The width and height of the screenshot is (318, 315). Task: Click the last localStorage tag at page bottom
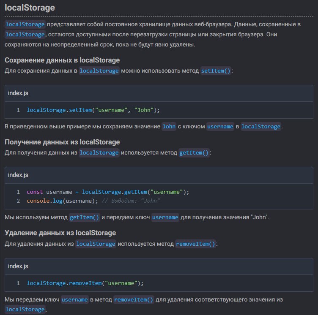point(25,310)
